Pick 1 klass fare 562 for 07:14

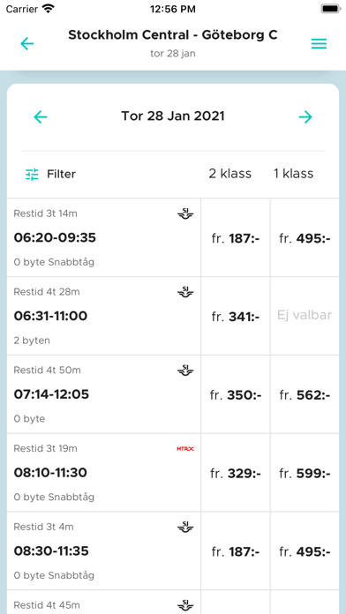tap(305, 394)
